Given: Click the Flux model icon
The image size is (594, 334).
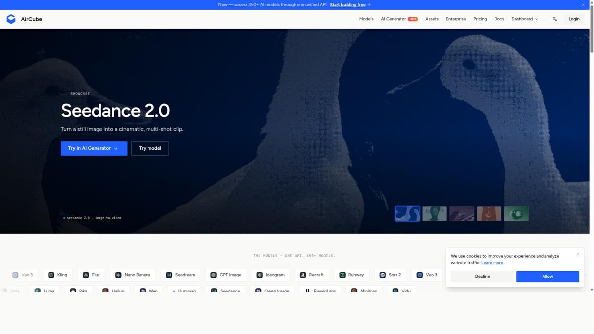Looking at the screenshot, I should coord(86,275).
